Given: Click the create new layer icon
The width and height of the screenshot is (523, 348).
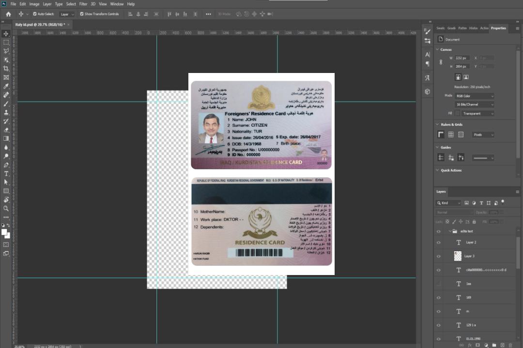Looking at the screenshot, I should pyautogui.click(x=502, y=345).
